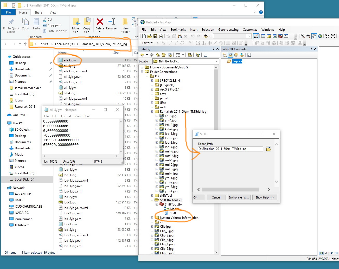Click the Environments... button
The height and width of the screenshot is (269, 339).
point(239,197)
